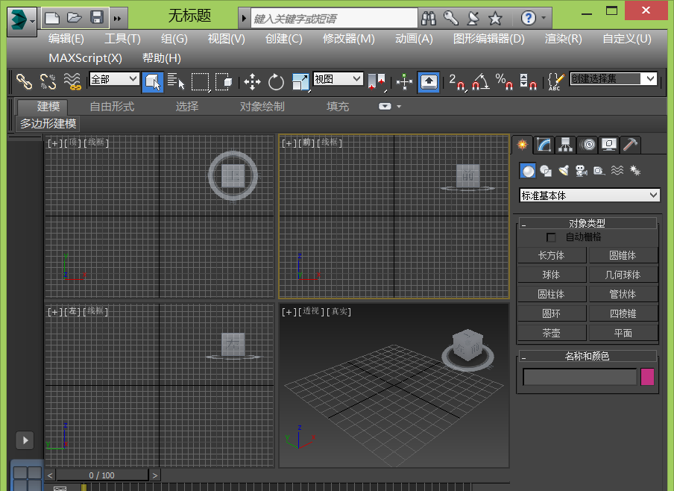Click the keyword search input field

pyautogui.click(x=334, y=19)
